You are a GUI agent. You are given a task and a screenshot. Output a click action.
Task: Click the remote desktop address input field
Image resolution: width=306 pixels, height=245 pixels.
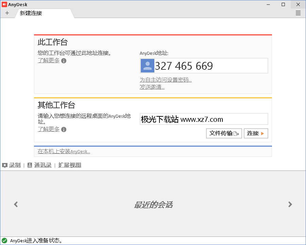(x=204, y=119)
